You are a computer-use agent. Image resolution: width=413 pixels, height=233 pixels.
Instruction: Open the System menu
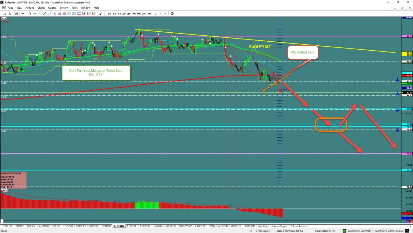pyautogui.click(x=64, y=8)
